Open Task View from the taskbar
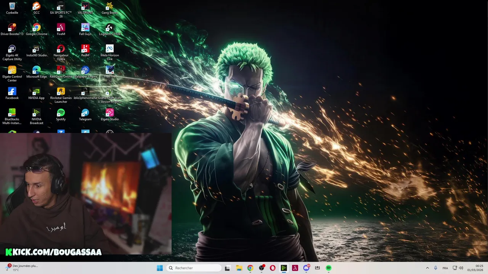 pos(227,268)
